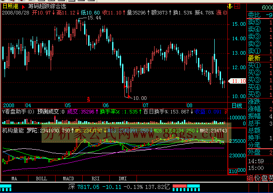Switch to the RSI indicator tab

point(96,179)
